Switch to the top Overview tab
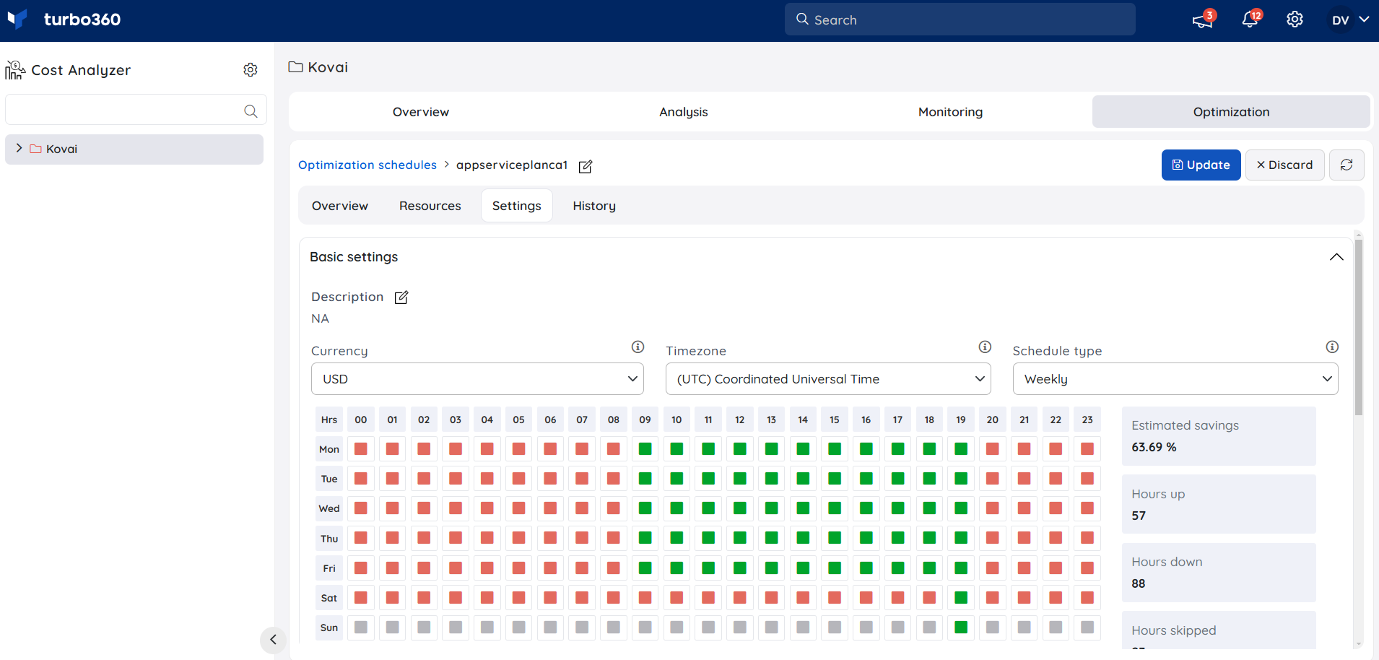The height and width of the screenshot is (660, 1379). (421, 112)
